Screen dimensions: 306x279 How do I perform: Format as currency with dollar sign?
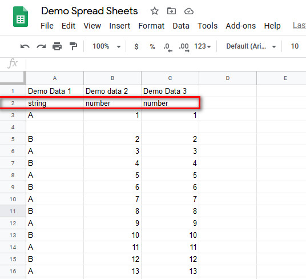(136, 46)
